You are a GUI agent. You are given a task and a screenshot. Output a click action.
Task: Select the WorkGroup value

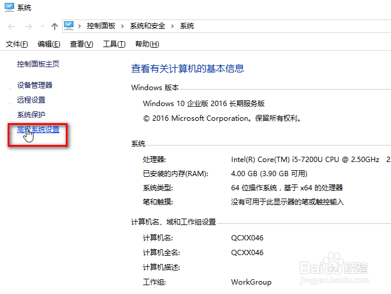click(x=251, y=282)
